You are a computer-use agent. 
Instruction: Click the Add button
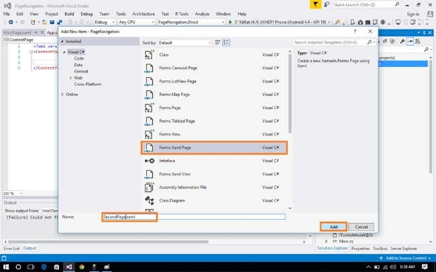333,227
